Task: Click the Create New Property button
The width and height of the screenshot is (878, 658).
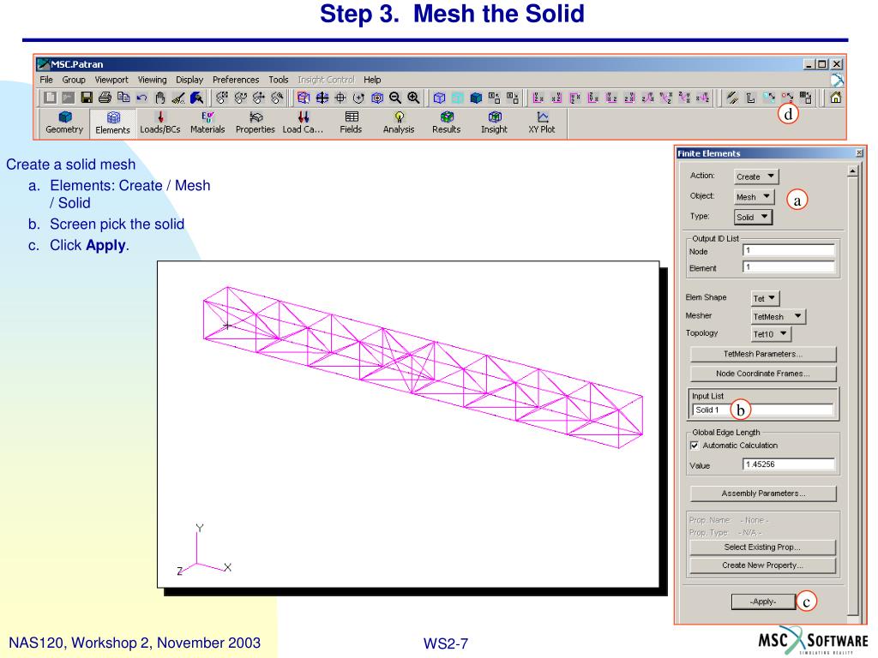Action: pyautogui.click(x=762, y=565)
